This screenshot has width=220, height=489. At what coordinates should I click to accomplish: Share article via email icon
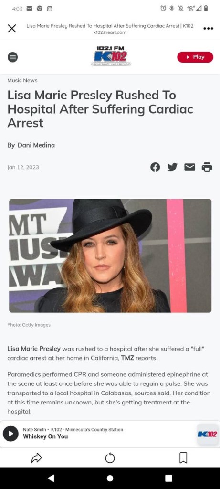click(190, 168)
